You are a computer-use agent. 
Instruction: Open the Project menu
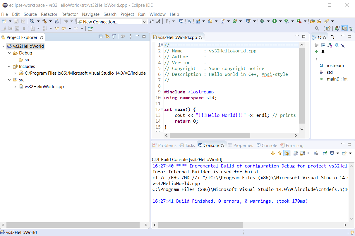(x=127, y=14)
